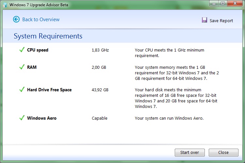Click the System Requirements heading
Viewport: 245px width, 163px height.
(48, 36)
